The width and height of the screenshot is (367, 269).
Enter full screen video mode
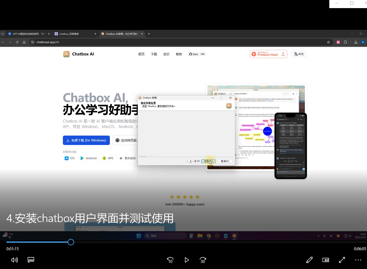(342, 260)
